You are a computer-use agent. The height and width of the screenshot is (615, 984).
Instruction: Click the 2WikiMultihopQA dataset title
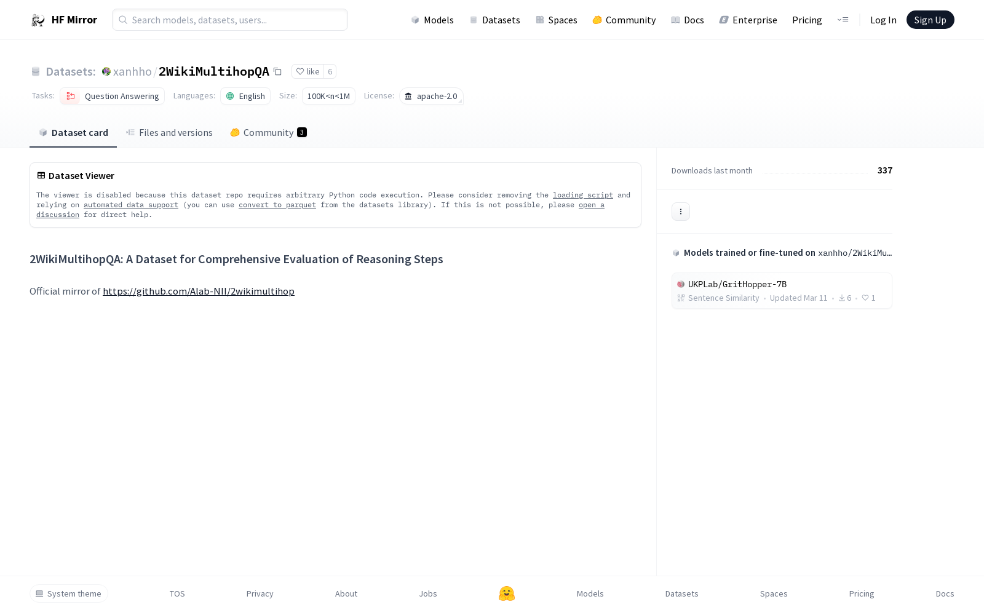tap(214, 71)
